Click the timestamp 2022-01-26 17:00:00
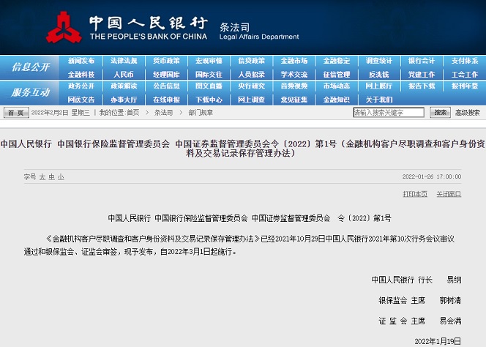486x347 pixels. [x=432, y=176]
